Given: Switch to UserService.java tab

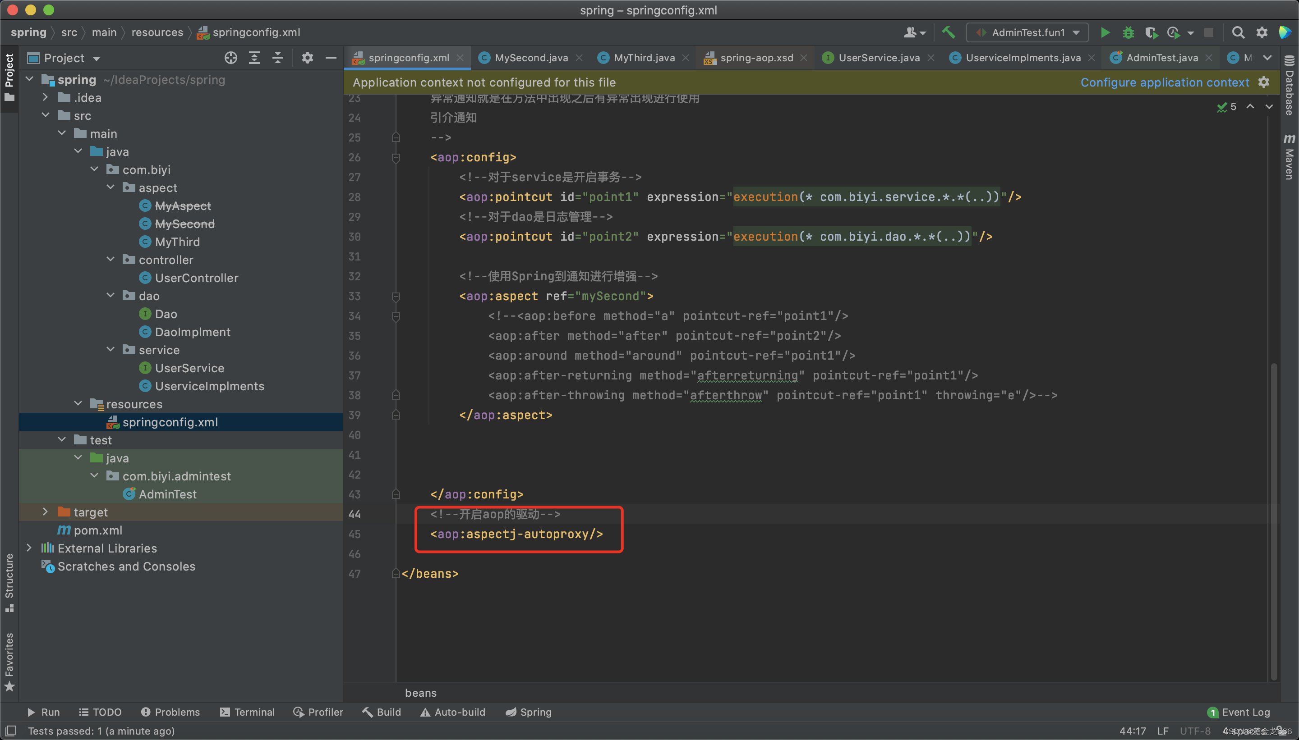Looking at the screenshot, I should pos(878,58).
